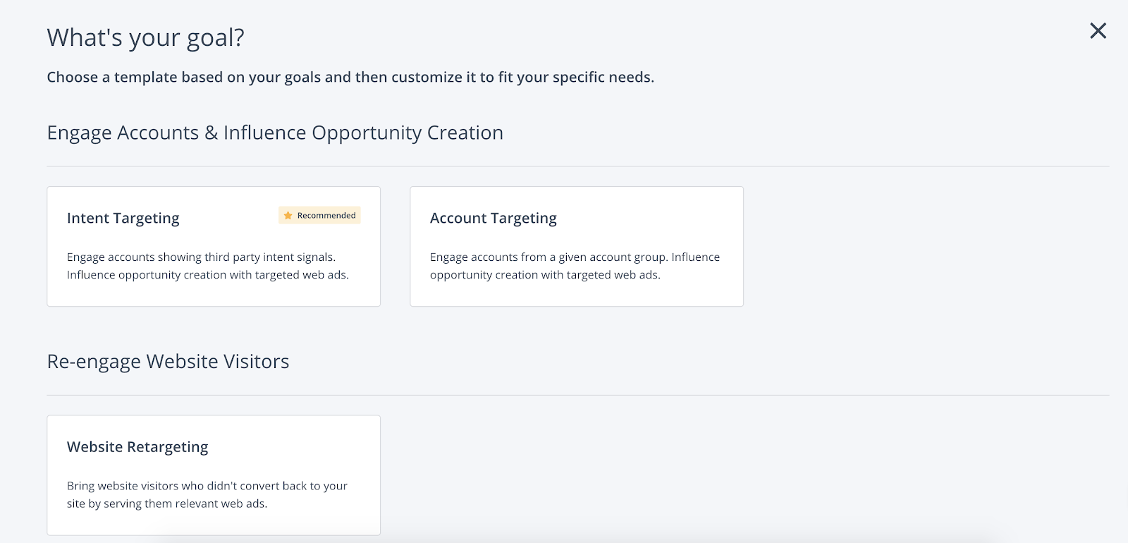The image size is (1128, 543).
Task: Click the 'Choose a template' instruction text
Action: click(x=350, y=77)
